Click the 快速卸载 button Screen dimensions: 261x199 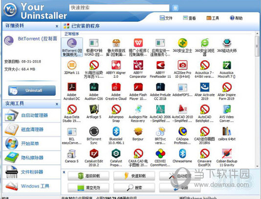coord(134,176)
